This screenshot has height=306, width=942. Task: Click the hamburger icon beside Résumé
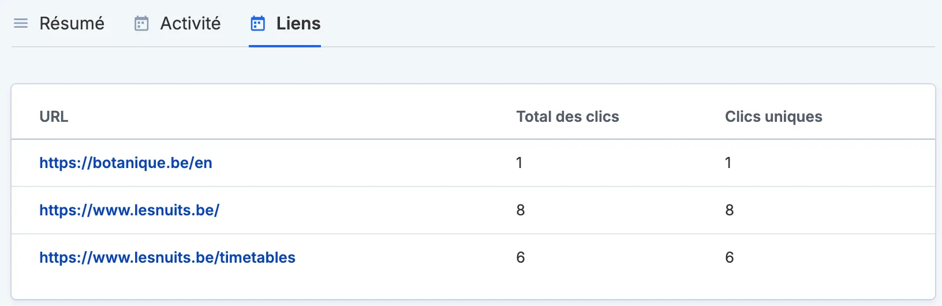[21, 24]
